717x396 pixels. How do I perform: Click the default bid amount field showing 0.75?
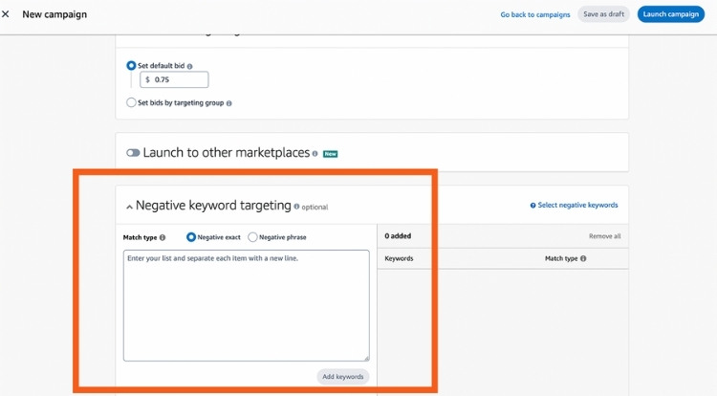pyautogui.click(x=174, y=79)
